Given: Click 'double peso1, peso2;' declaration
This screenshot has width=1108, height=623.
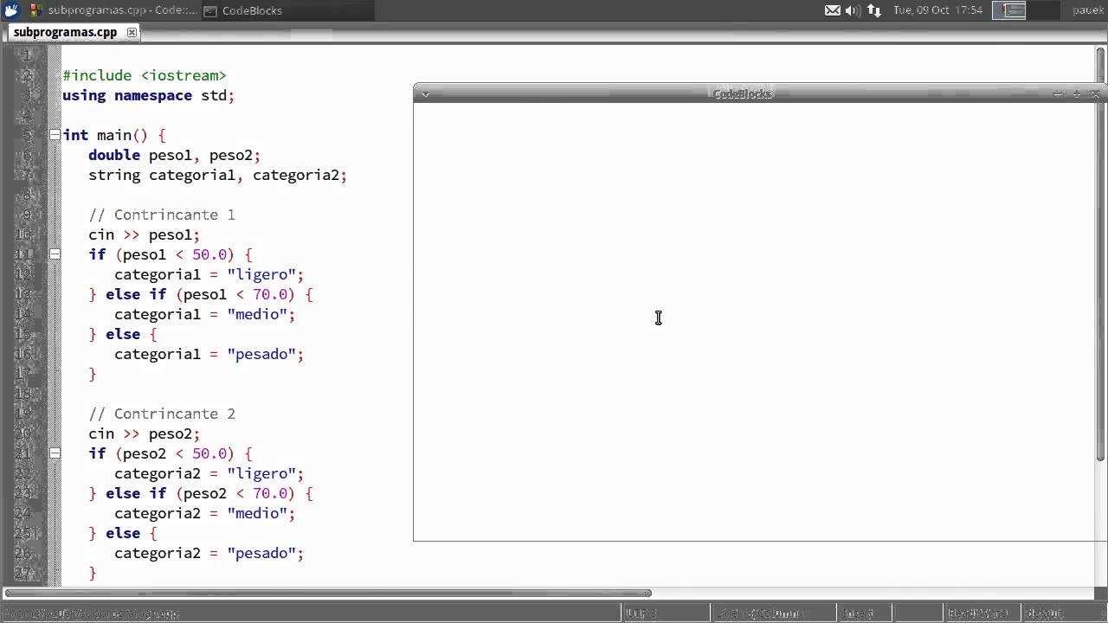Looking at the screenshot, I should [x=174, y=155].
